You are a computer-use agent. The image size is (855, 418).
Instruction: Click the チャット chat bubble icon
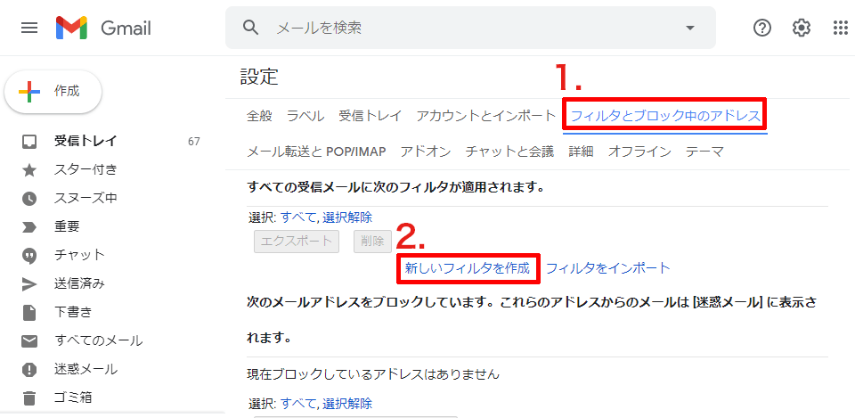(x=28, y=256)
